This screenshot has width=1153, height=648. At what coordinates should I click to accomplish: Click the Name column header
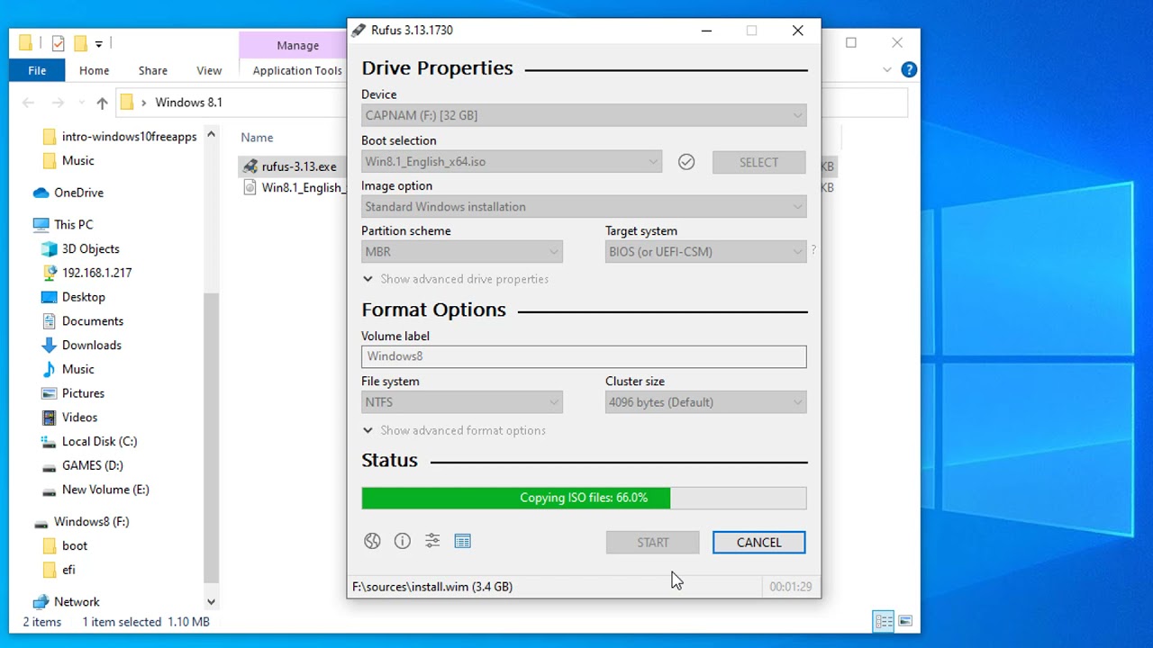[x=257, y=138]
